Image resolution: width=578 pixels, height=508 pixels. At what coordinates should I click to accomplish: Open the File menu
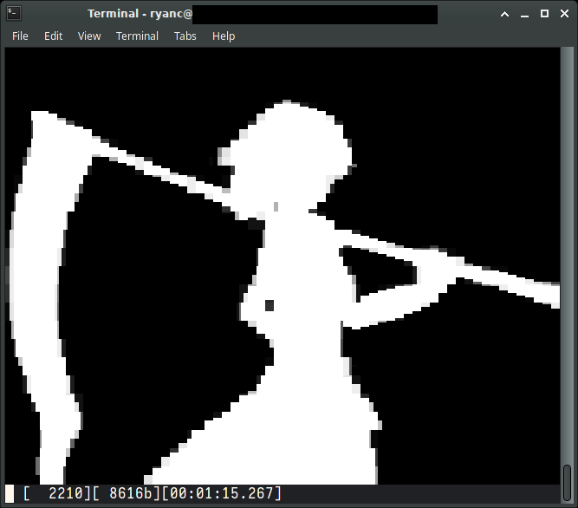click(20, 36)
